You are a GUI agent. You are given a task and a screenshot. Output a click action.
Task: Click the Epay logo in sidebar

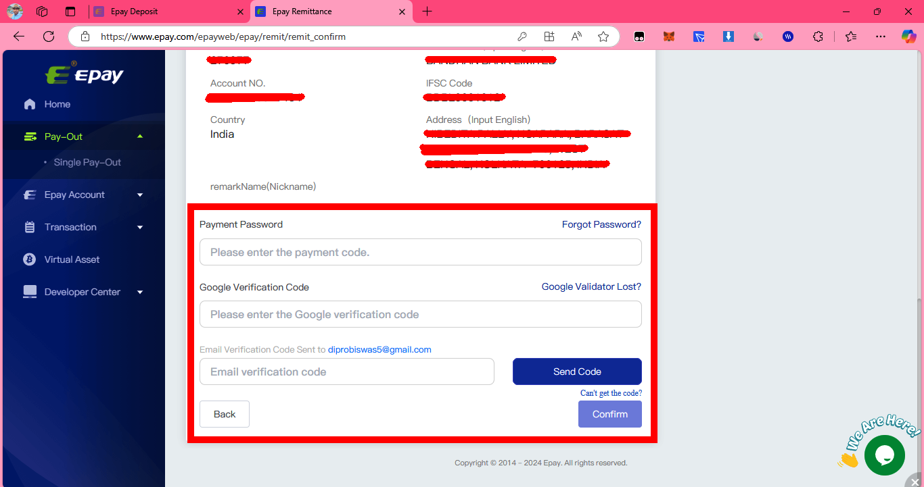coord(84,74)
